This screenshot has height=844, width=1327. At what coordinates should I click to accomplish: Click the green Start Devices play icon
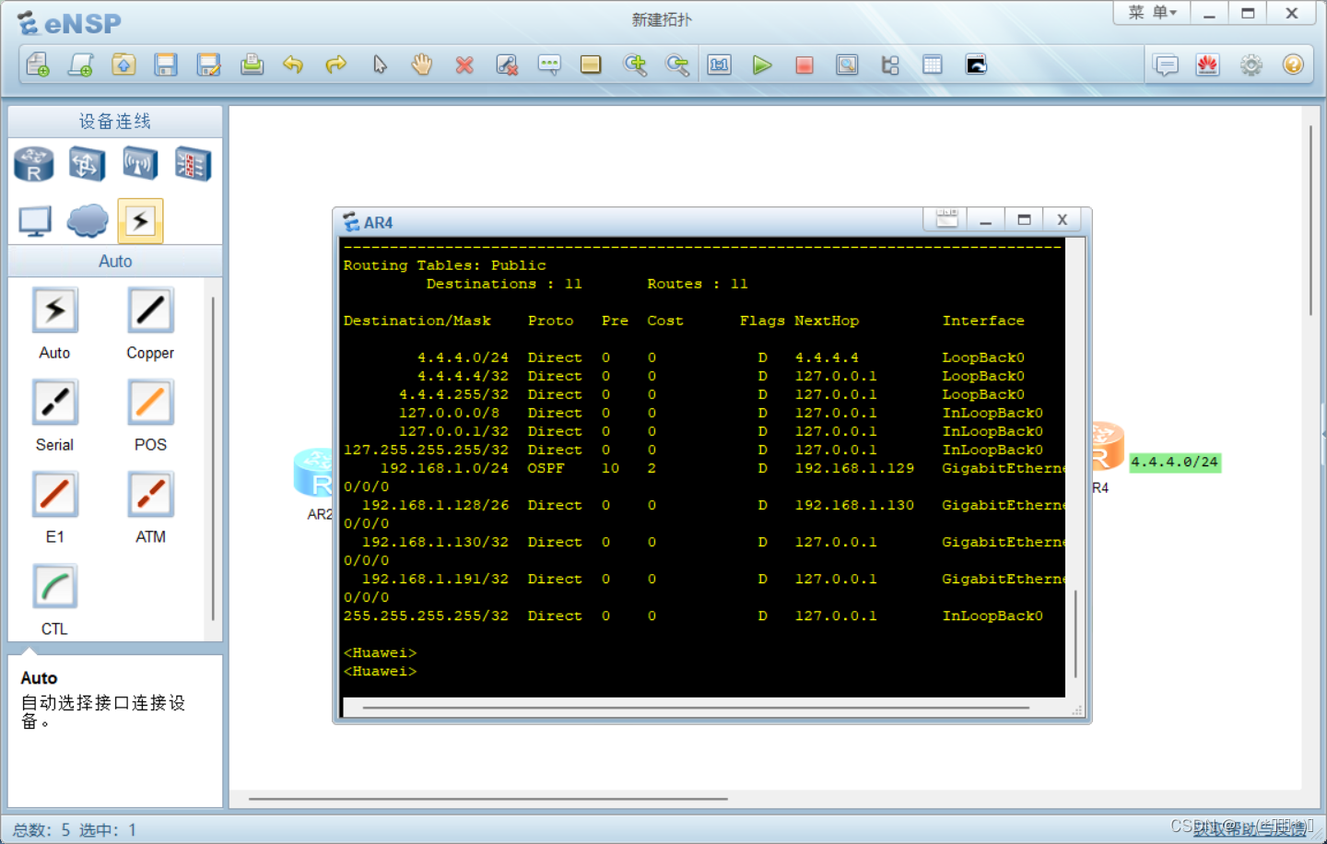click(x=762, y=64)
